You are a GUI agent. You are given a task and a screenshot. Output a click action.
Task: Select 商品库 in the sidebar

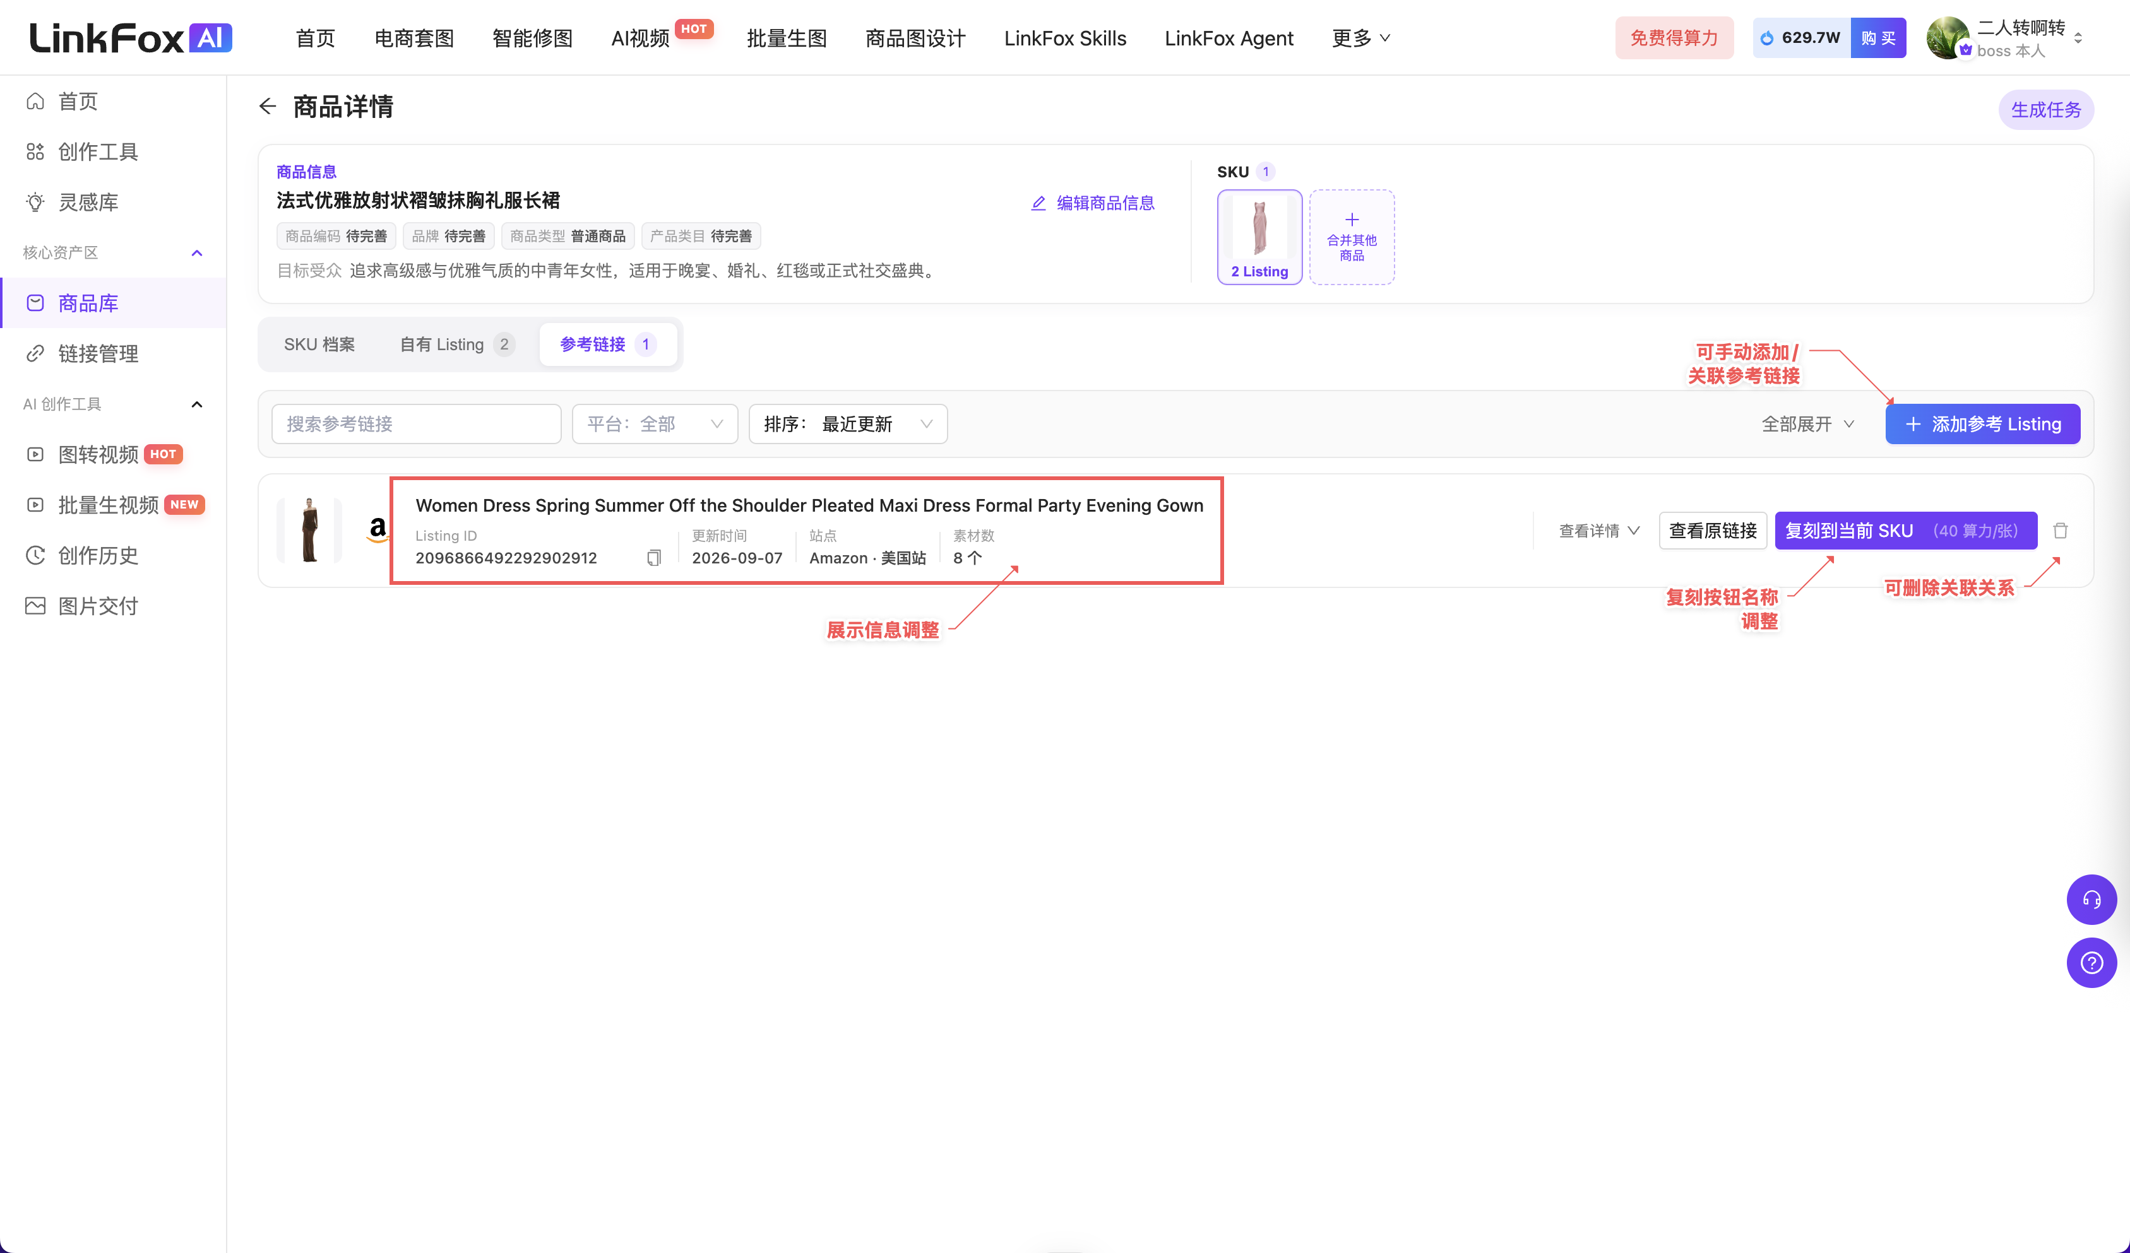point(113,303)
